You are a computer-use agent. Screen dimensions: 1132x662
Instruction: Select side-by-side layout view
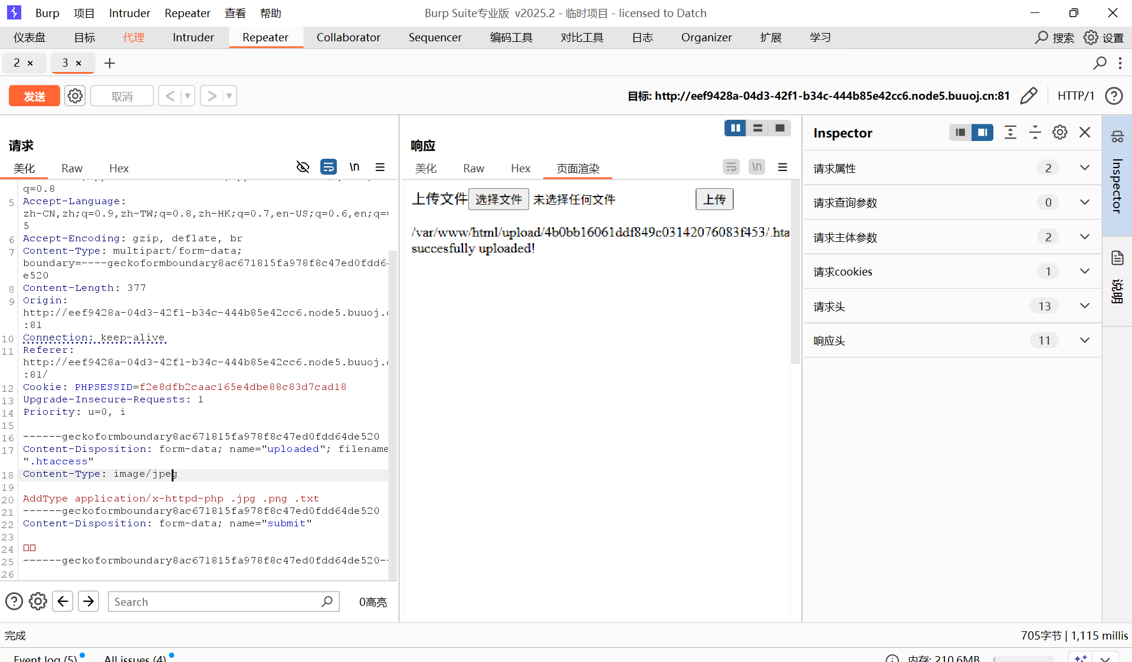[x=735, y=128]
